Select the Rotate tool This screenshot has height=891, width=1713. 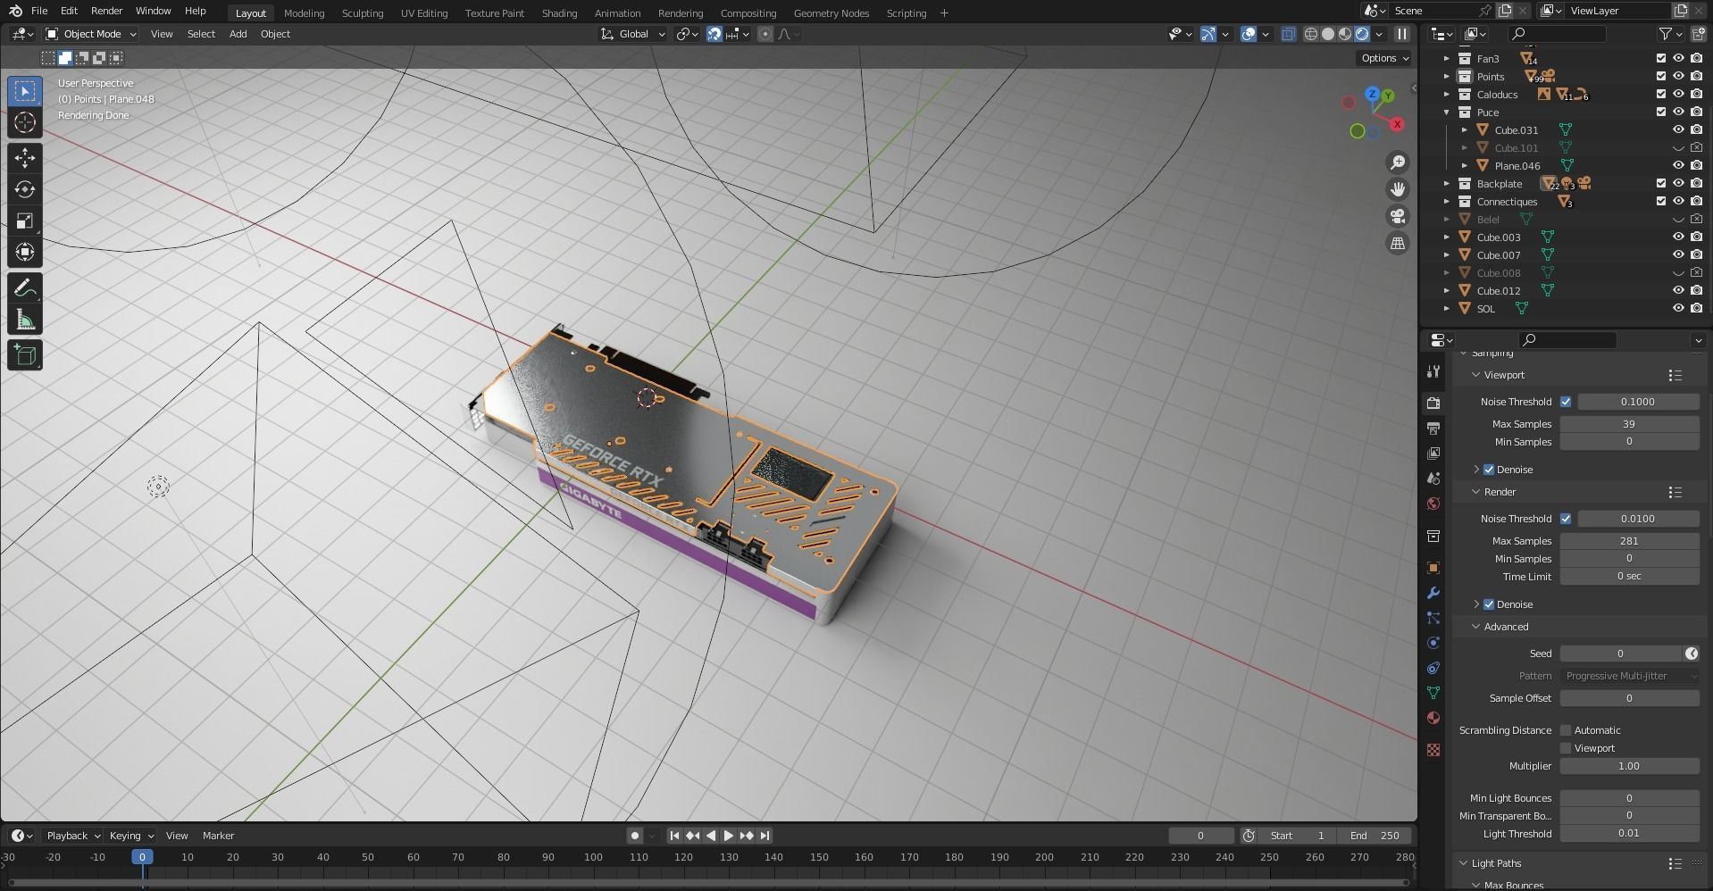click(x=25, y=189)
